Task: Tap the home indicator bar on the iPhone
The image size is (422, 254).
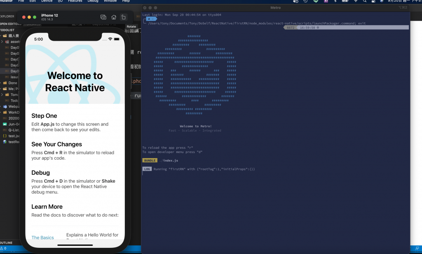Action: pyautogui.click(x=75, y=245)
